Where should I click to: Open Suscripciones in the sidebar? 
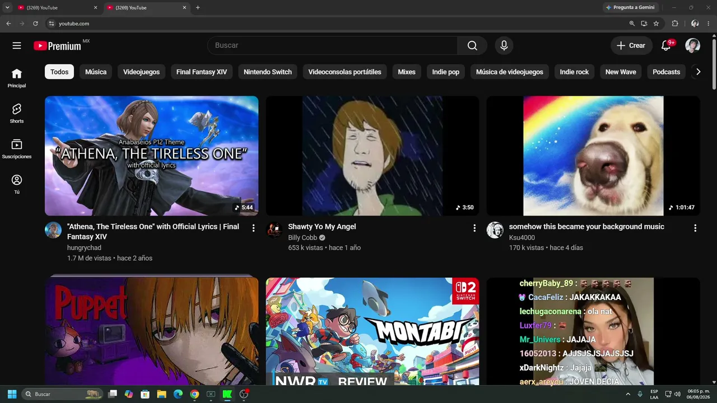pos(17,148)
